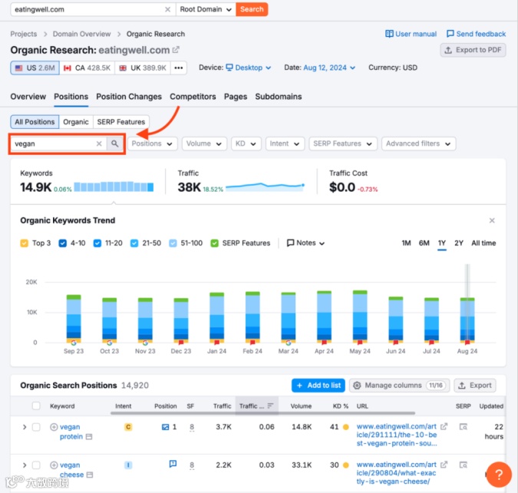518x493 pixels.
Task: Click keyword details icon beside vegan cheese
Action: 90,475
